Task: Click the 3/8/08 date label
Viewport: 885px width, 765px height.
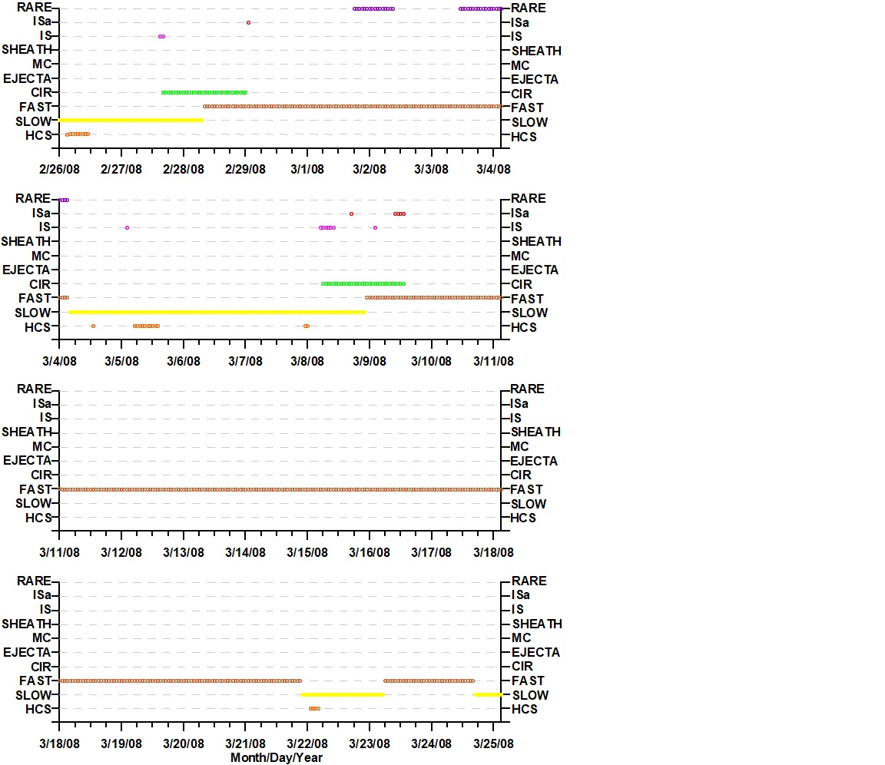Action: point(307,361)
